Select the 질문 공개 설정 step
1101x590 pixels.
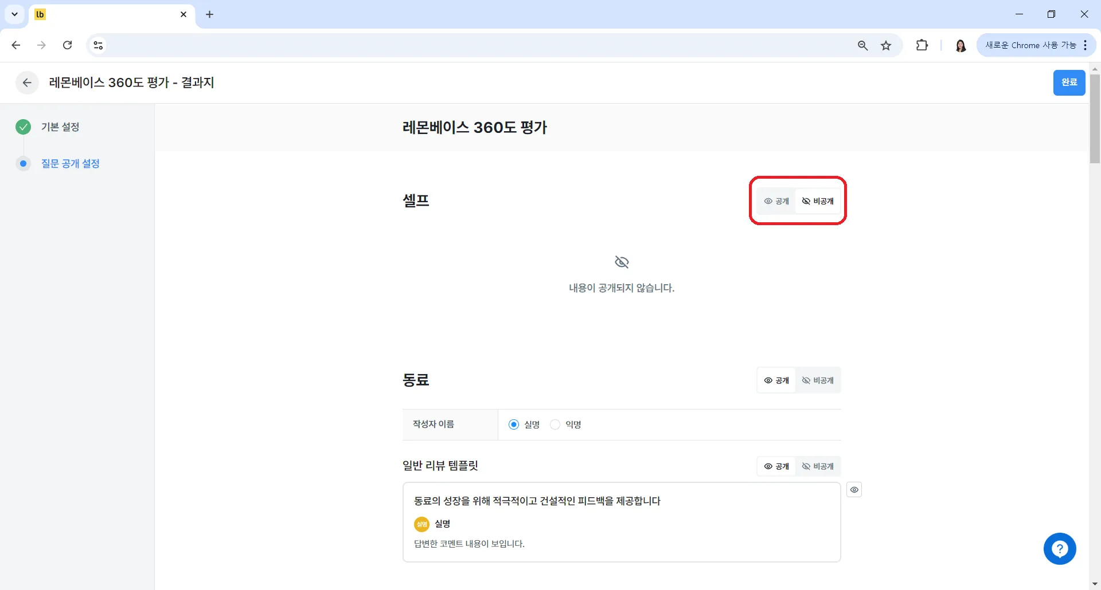pyautogui.click(x=71, y=164)
